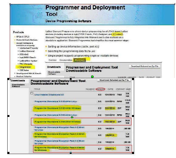
Task: Sort by the circled VERSION column header
Action: [100, 89]
